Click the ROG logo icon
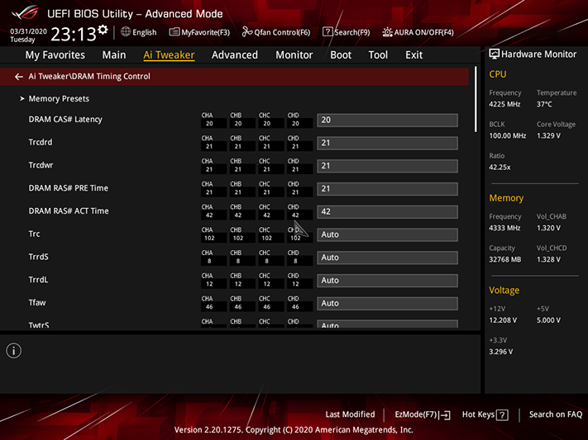Viewport: 588px width, 440px height. (25, 12)
